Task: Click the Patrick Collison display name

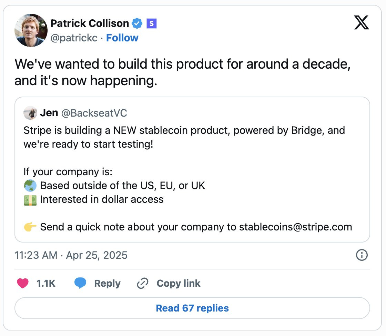Action: click(x=90, y=23)
